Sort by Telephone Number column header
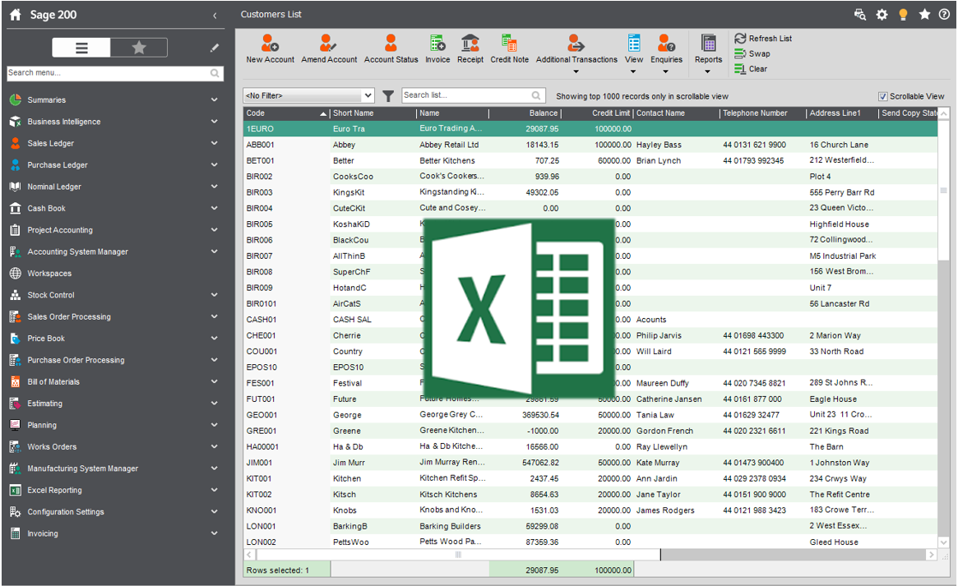Viewport: 958px width, 586px height. (763, 113)
